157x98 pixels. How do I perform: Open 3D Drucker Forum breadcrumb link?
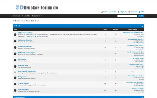coord(26,21)
